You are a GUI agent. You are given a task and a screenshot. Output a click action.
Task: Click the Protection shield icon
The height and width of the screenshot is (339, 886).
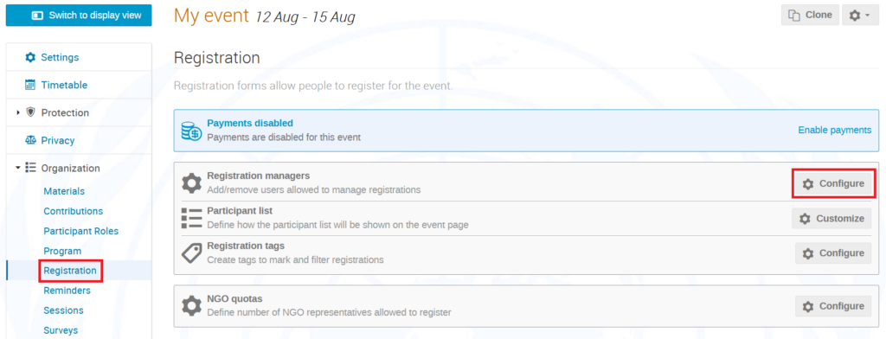pos(30,112)
